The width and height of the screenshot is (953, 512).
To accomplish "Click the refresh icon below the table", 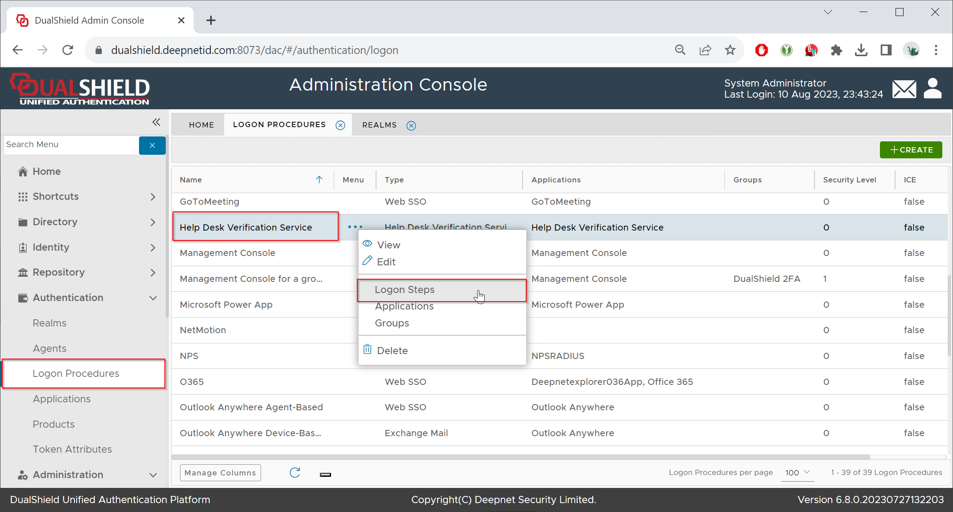I will coord(295,472).
